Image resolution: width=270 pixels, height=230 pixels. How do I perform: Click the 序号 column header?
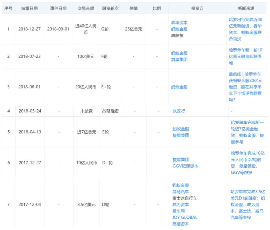pyautogui.click(x=8, y=8)
